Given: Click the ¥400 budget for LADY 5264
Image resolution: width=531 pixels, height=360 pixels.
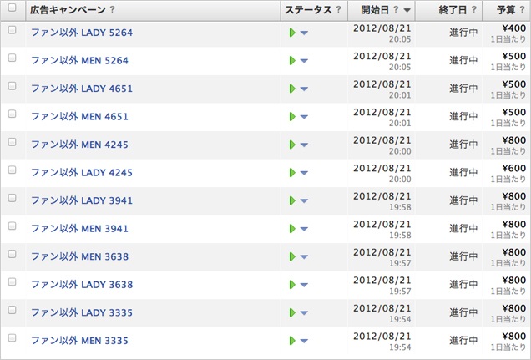Looking at the screenshot, I should [x=513, y=28].
